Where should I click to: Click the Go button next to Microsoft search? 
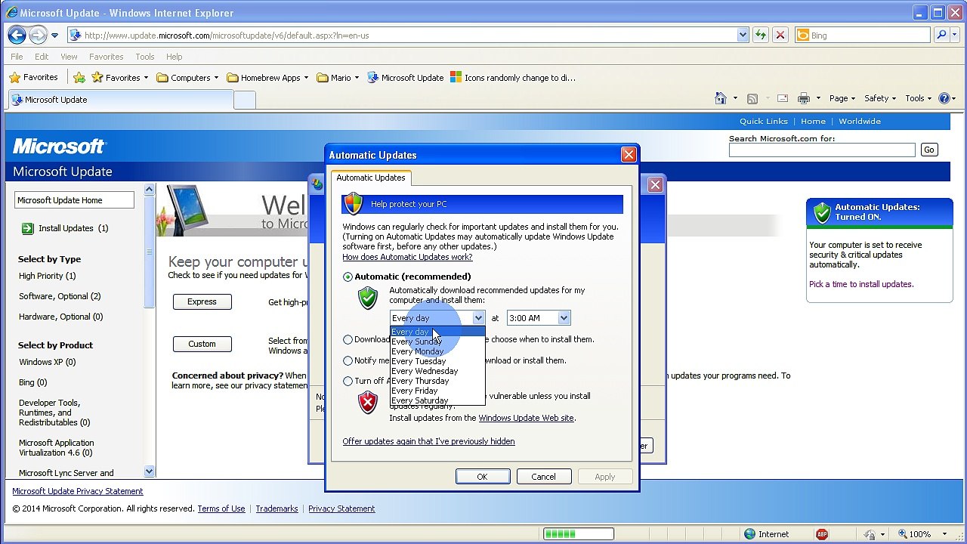coord(929,150)
